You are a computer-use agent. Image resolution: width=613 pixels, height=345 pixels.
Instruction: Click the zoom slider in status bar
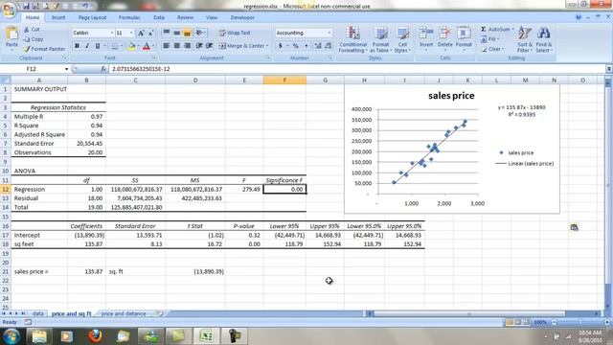pyautogui.click(x=580, y=322)
